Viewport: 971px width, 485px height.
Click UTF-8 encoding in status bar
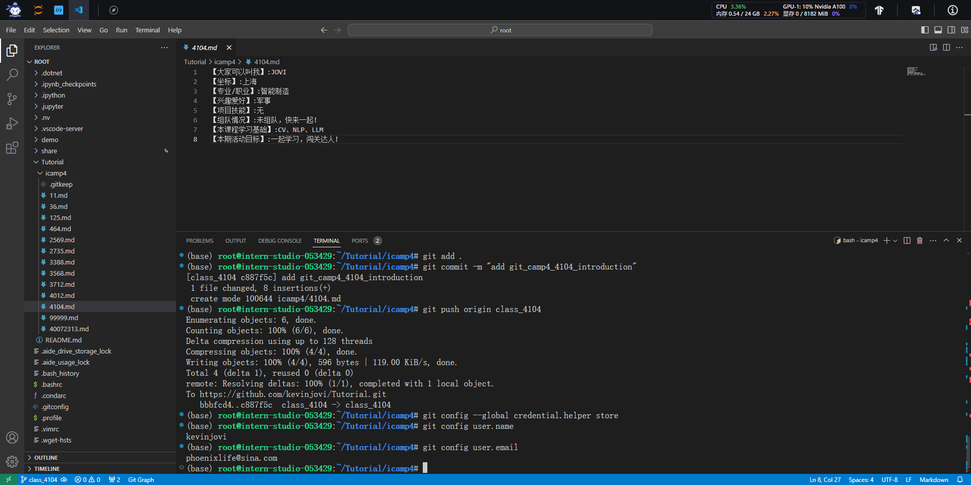pos(890,479)
